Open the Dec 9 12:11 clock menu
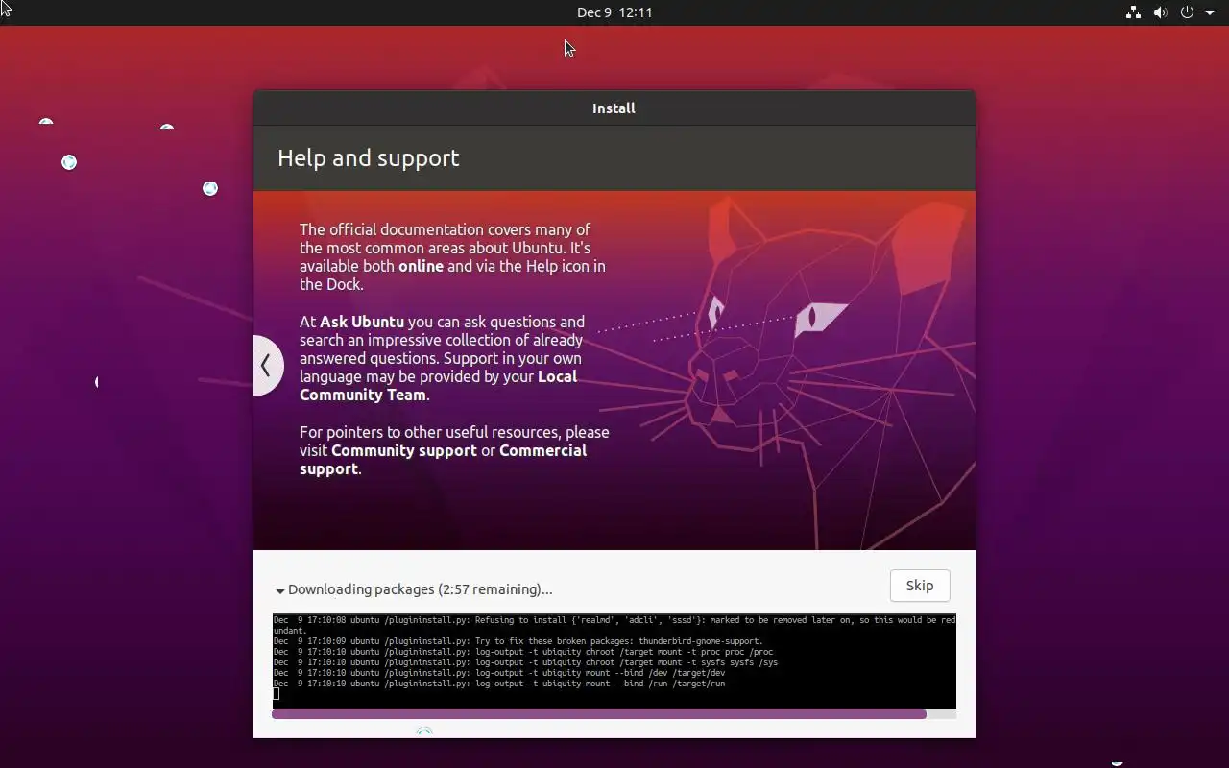 click(x=614, y=12)
